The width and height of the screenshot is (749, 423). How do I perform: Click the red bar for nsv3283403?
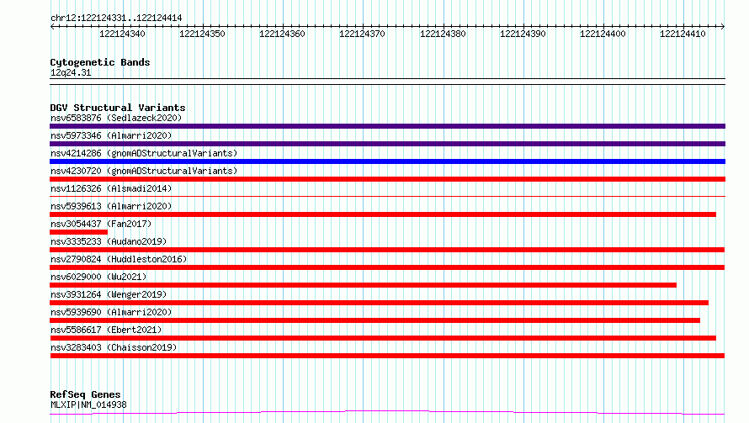[x=387, y=356]
